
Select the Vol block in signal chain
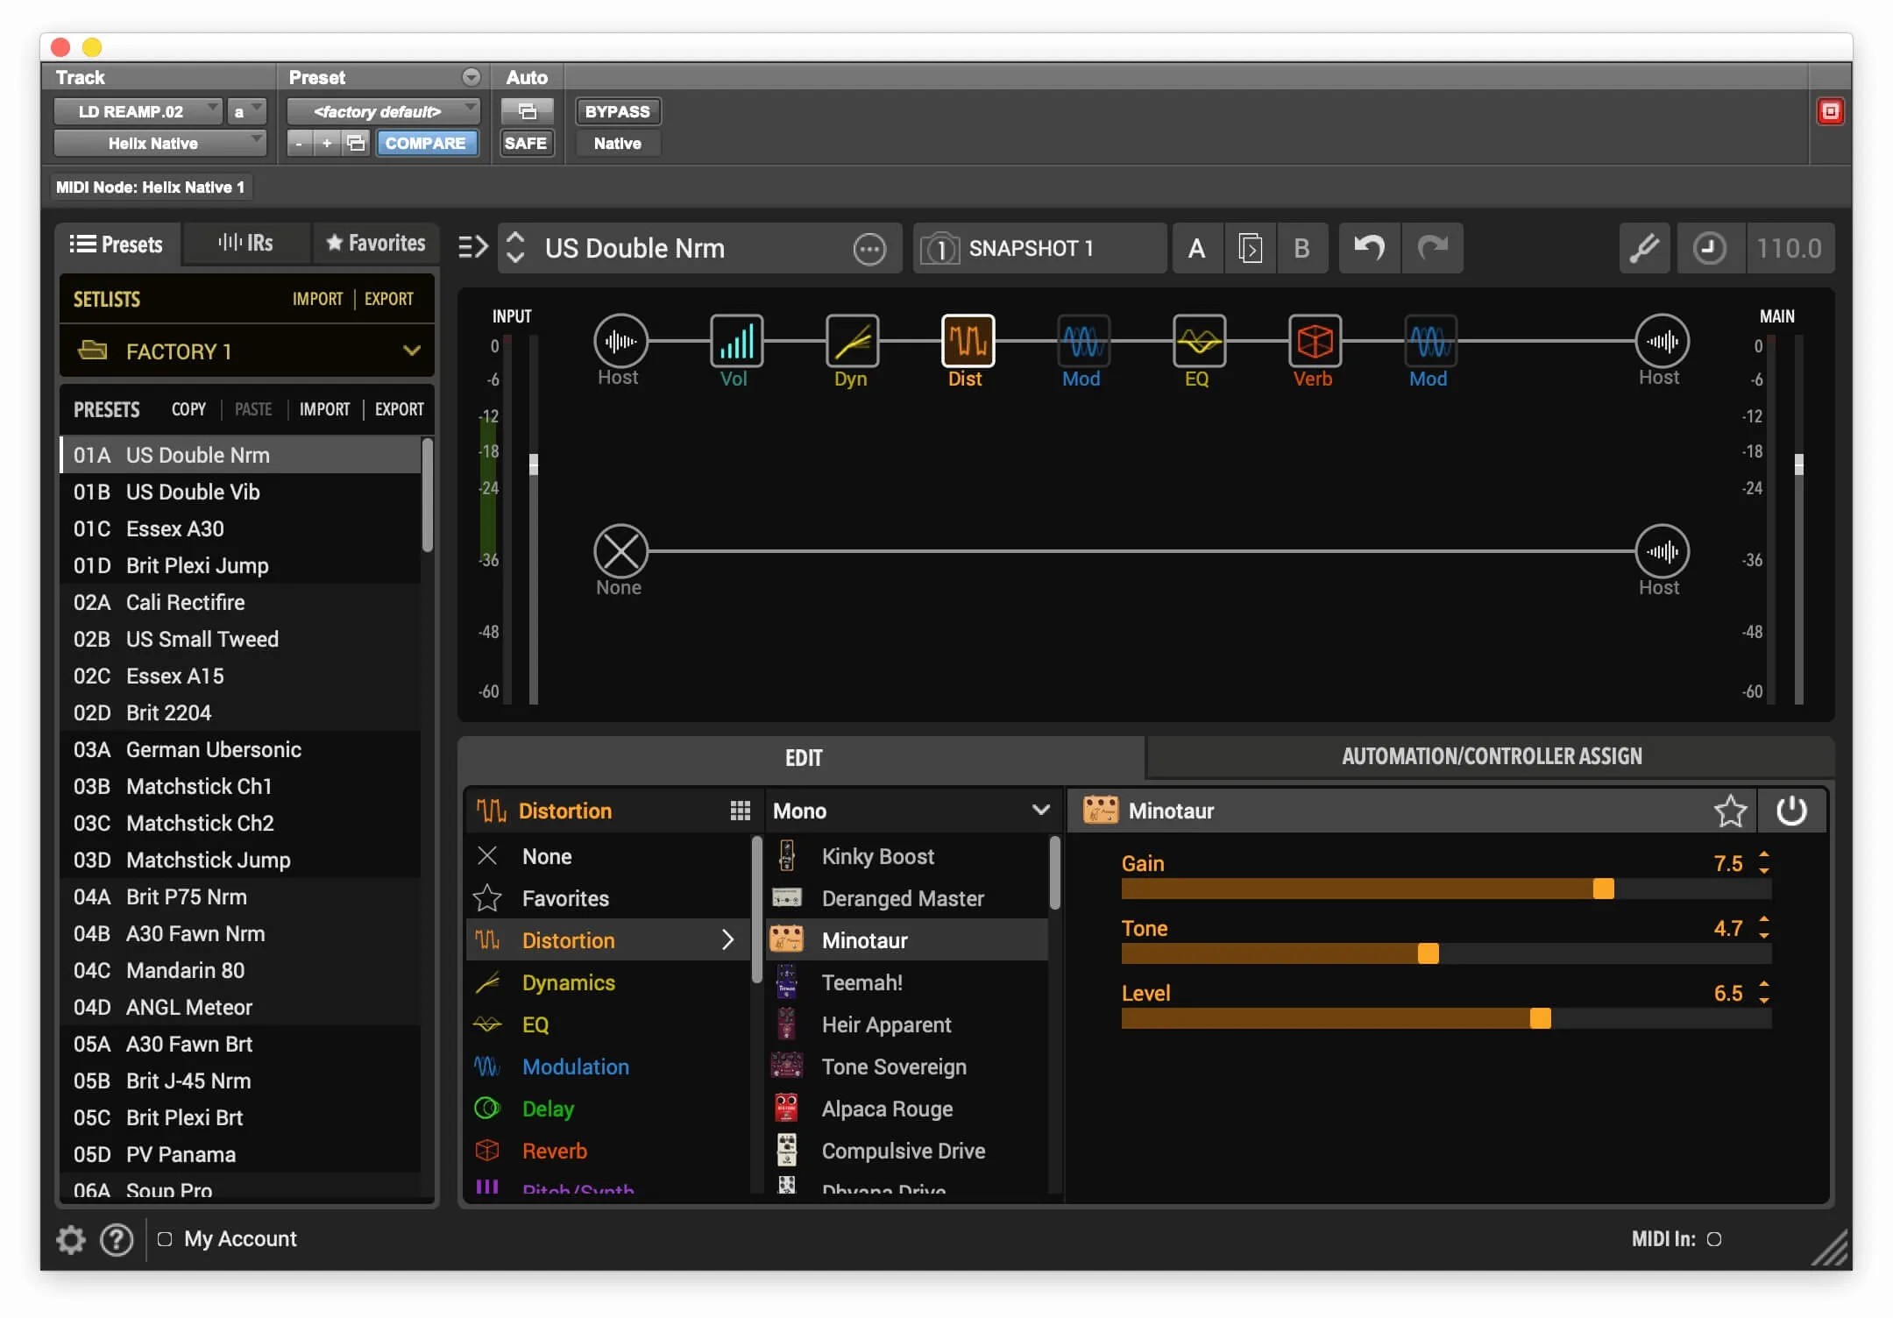coord(736,341)
